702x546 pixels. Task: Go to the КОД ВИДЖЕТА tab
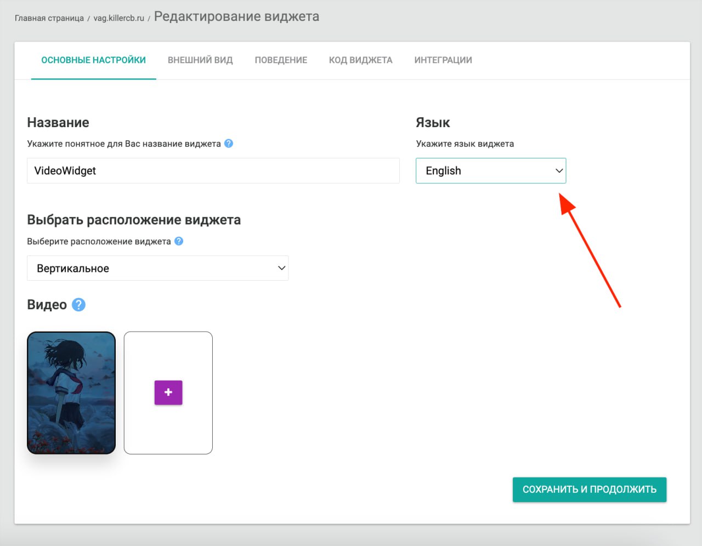(x=360, y=60)
